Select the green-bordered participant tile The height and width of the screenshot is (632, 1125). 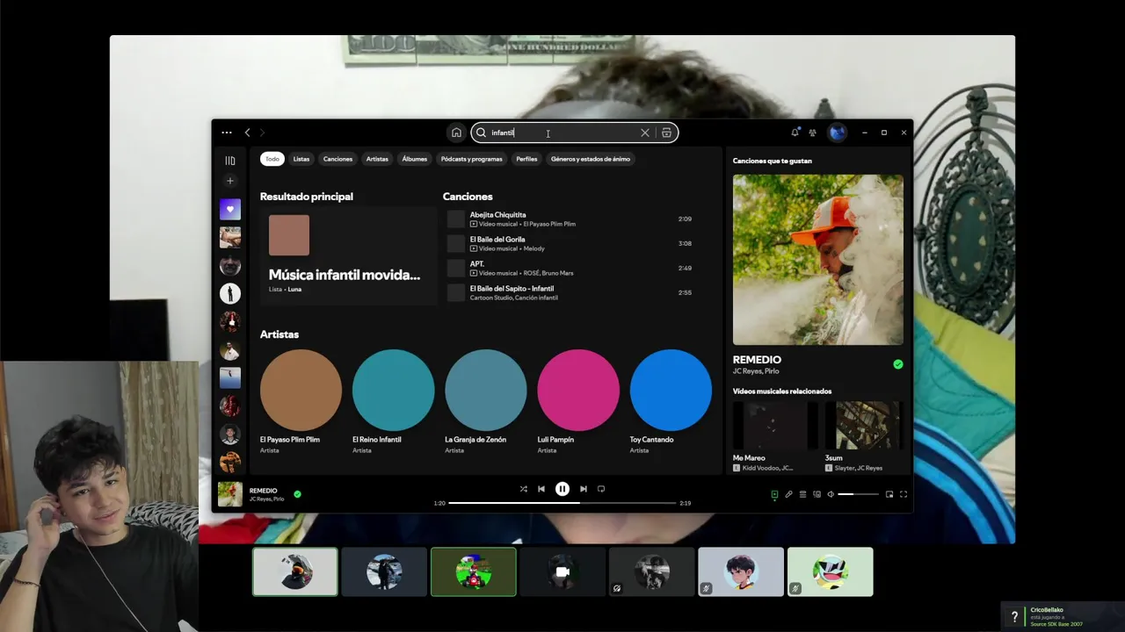pyautogui.click(x=474, y=571)
